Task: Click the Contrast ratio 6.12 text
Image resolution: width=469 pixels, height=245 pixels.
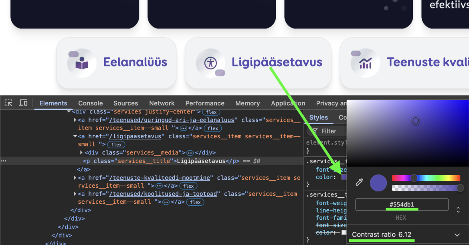Action: coord(381,235)
